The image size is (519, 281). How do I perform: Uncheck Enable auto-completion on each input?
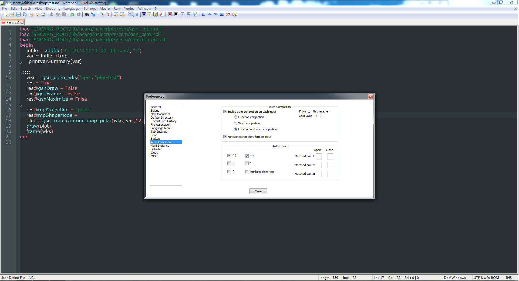tap(225, 112)
